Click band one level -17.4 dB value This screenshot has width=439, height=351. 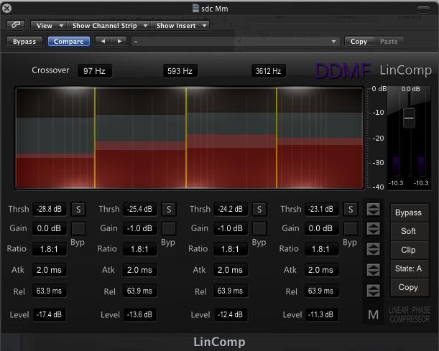click(50, 314)
